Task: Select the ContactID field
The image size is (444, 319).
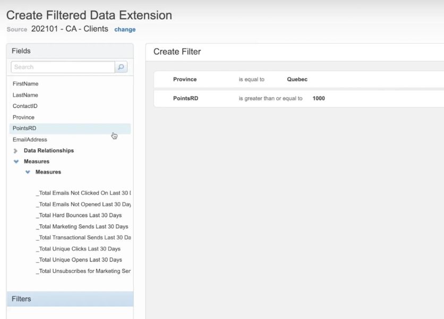Action: click(25, 106)
